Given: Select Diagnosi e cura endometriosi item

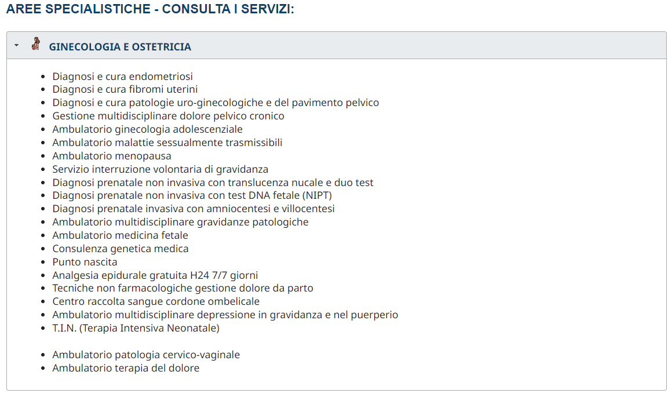Looking at the screenshot, I should [x=122, y=77].
